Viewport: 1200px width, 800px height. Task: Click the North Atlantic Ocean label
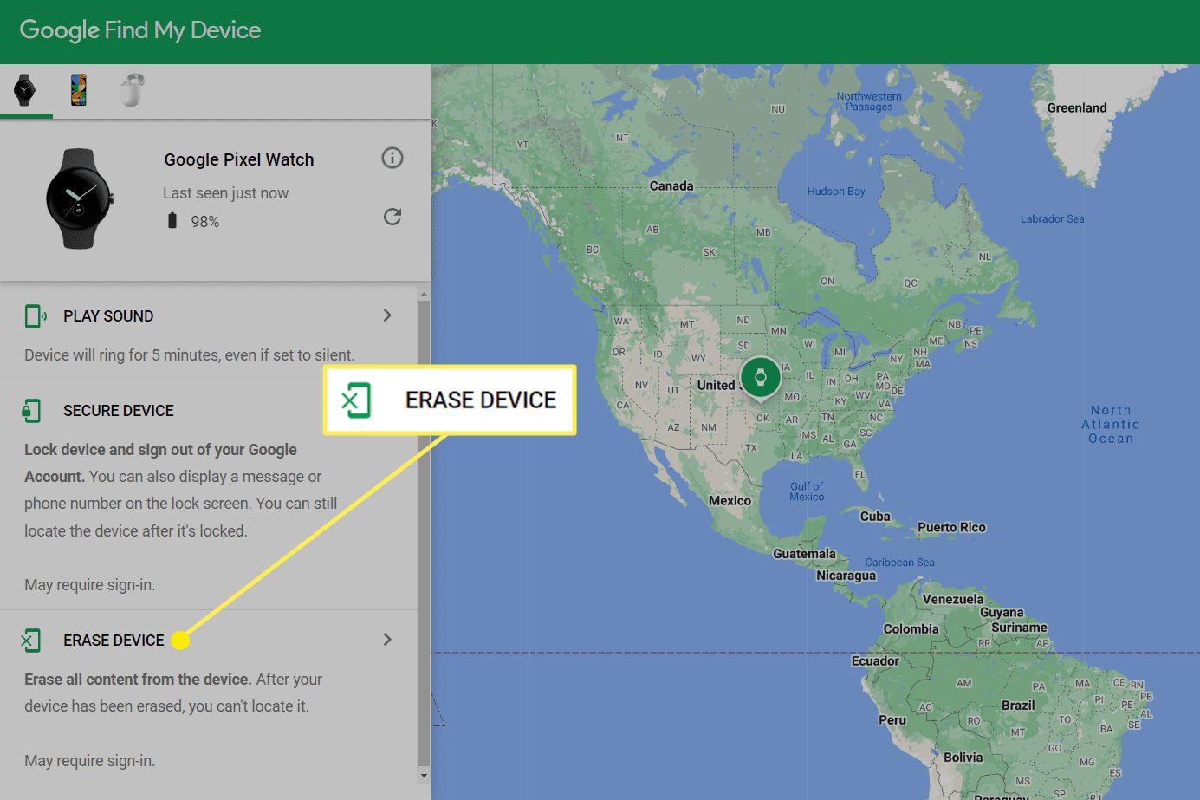pos(1111,425)
